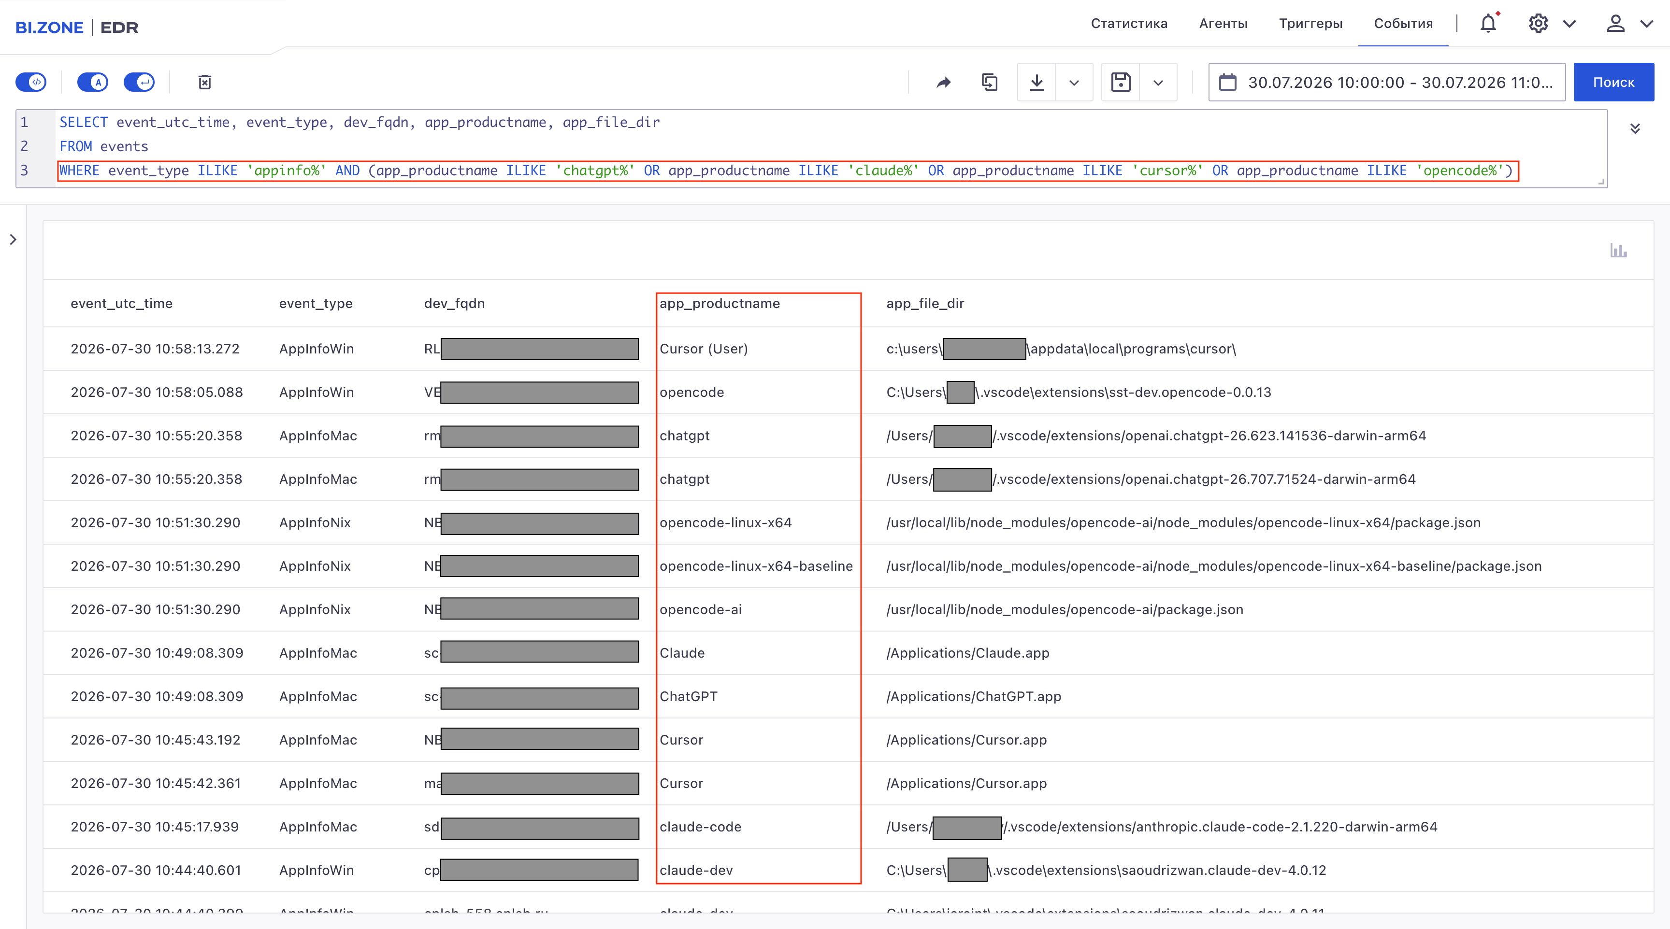The height and width of the screenshot is (929, 1670).
Task: Switch to the Агенты tab
Action: 1224,23
